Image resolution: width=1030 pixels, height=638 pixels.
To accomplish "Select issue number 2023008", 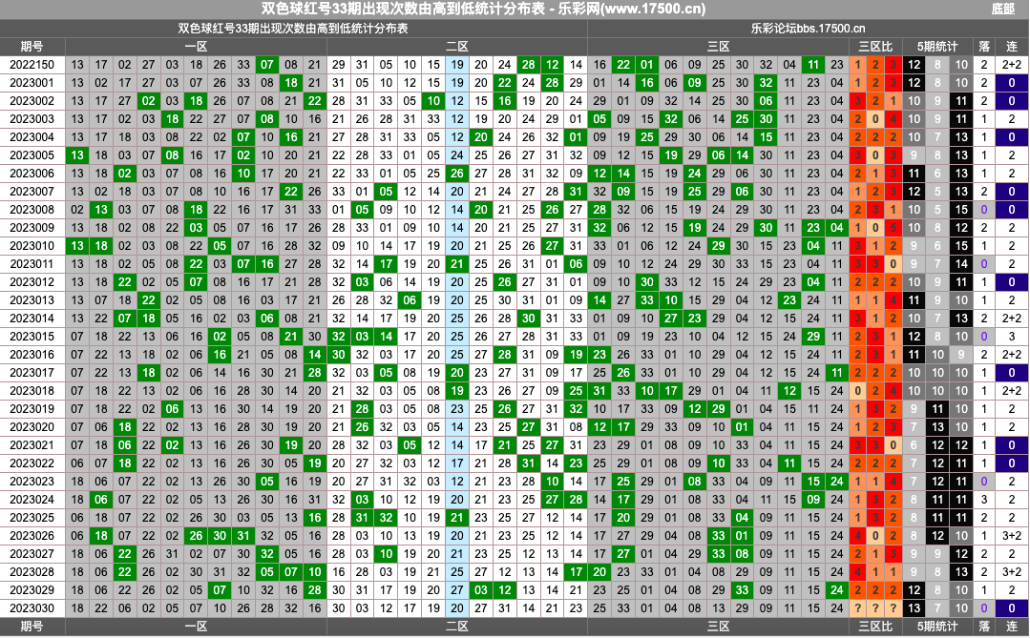I will (32, 210).
